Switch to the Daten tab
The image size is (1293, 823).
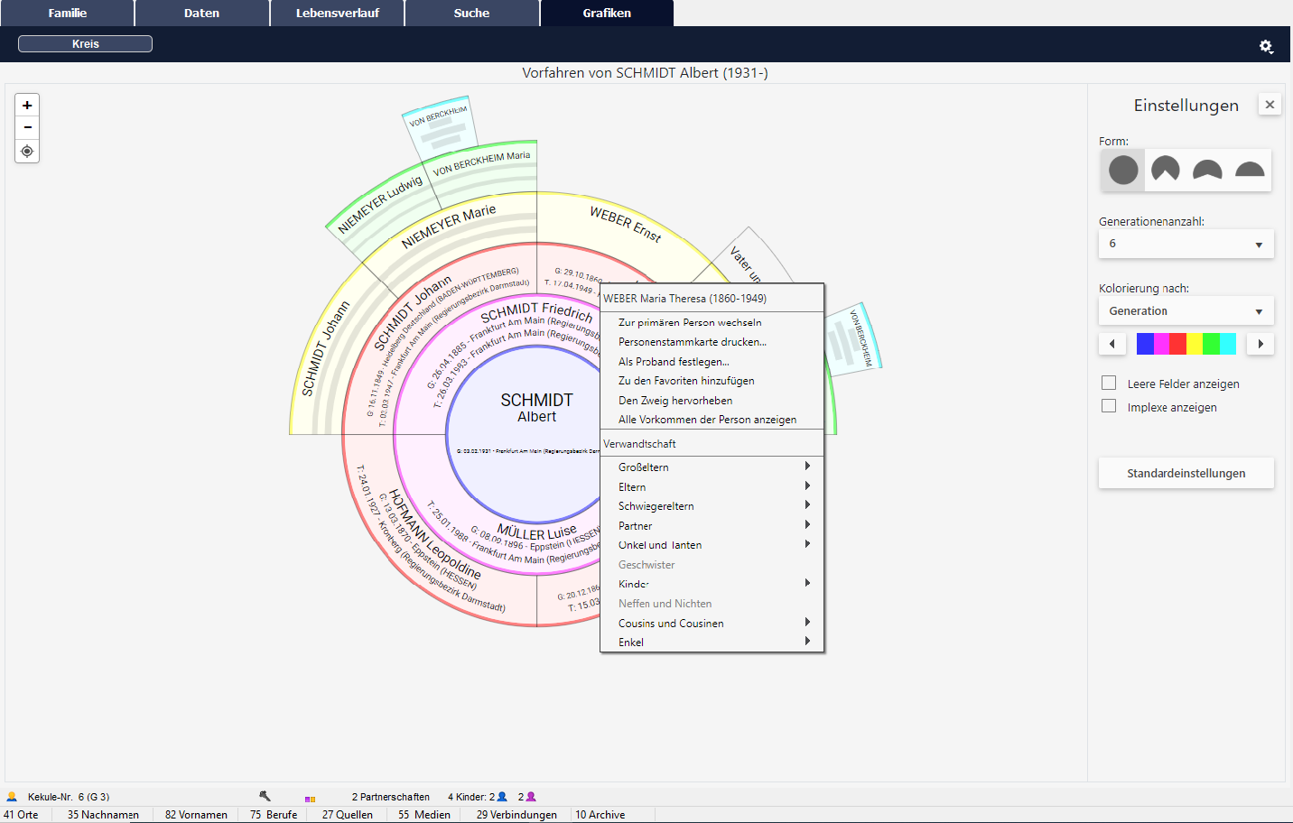pos(202,13)
